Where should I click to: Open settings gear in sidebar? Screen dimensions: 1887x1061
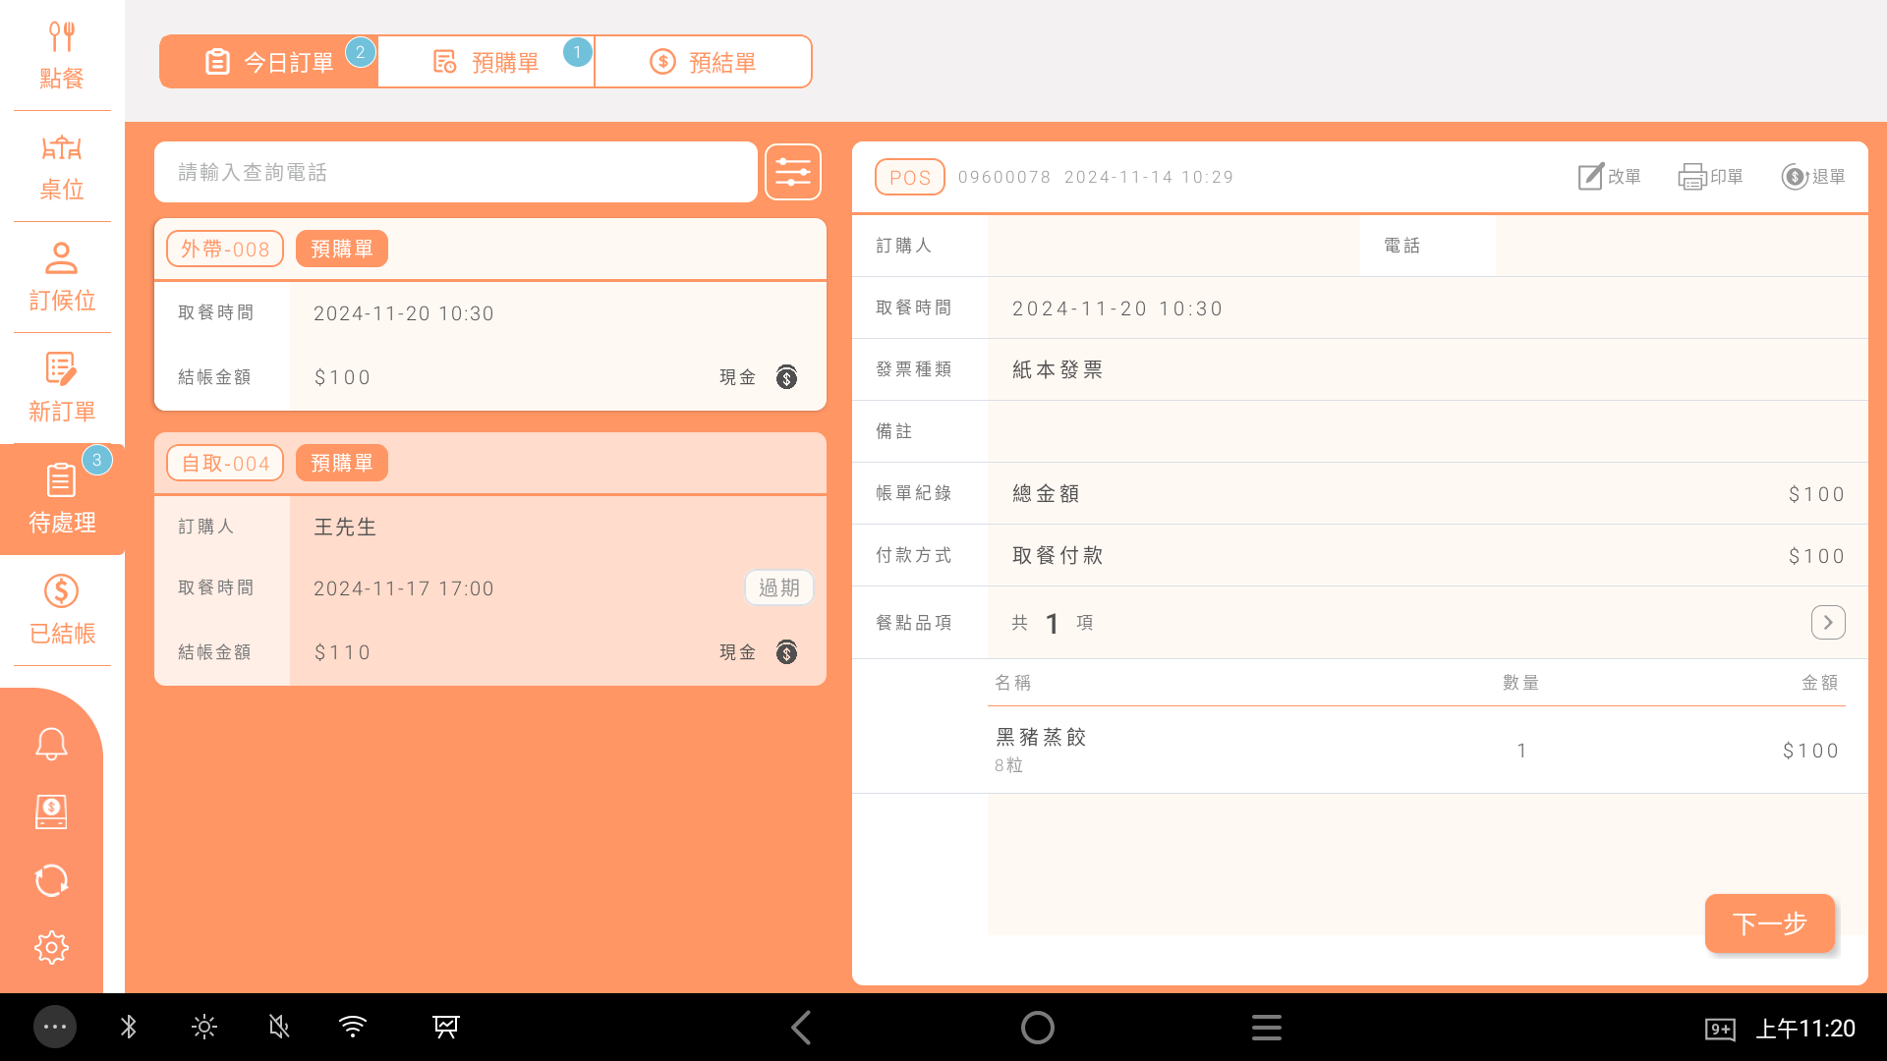coord(51,947)
